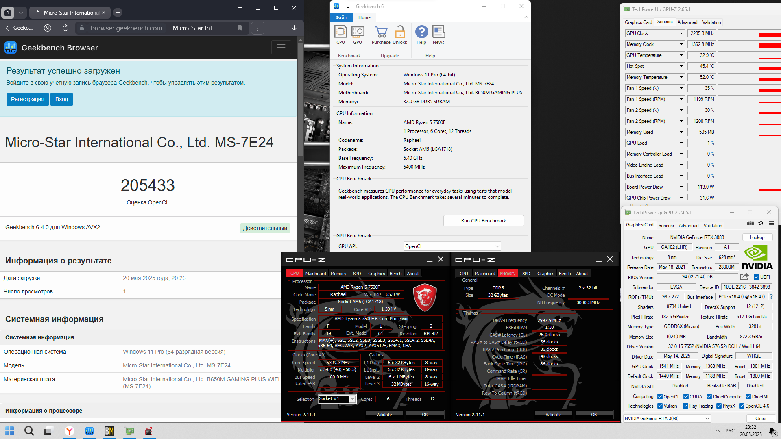Viewport: 781px width, 439px height.
Task: Open the browser tab list dropdown chevron
Action: (21, 13)
